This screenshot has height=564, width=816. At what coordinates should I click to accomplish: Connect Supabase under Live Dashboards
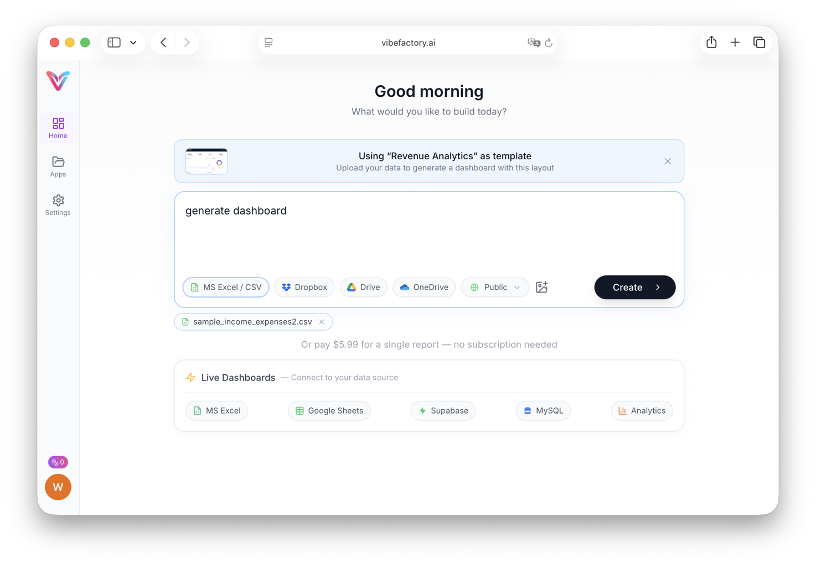pos(442,410)
